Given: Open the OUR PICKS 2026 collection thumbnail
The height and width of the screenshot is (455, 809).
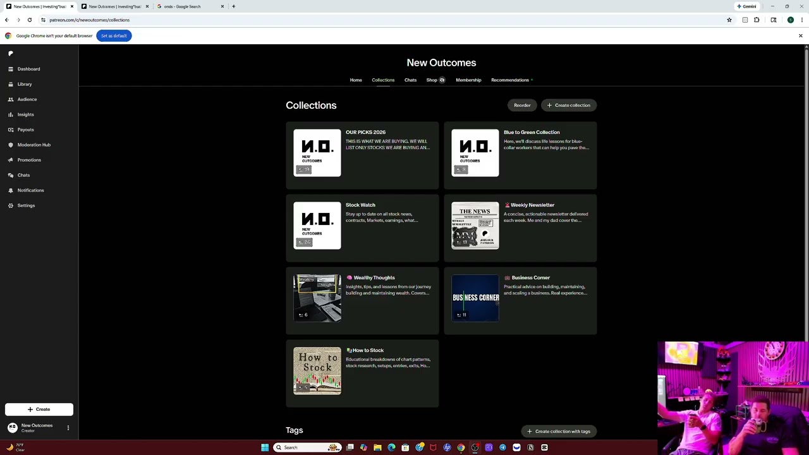Looking at the screenshot, I should (317, 153).
